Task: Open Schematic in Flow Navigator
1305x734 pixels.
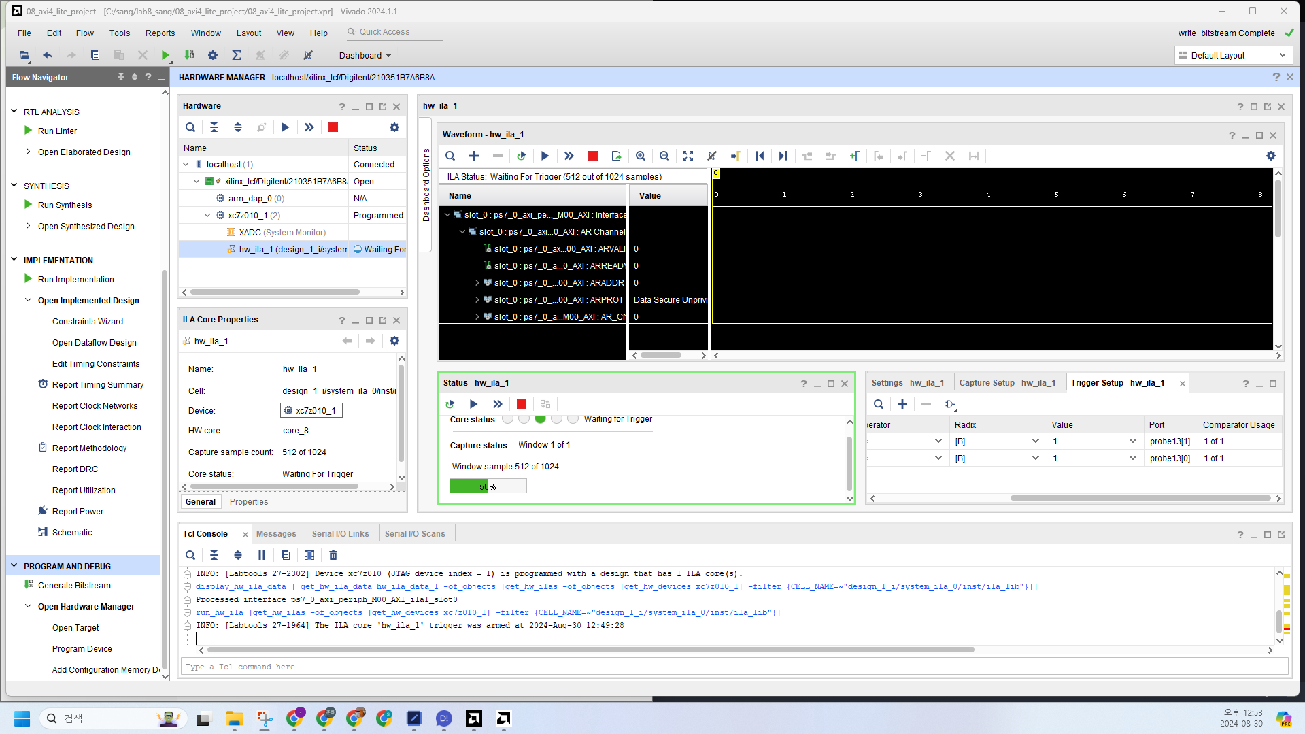Action: 72,532
